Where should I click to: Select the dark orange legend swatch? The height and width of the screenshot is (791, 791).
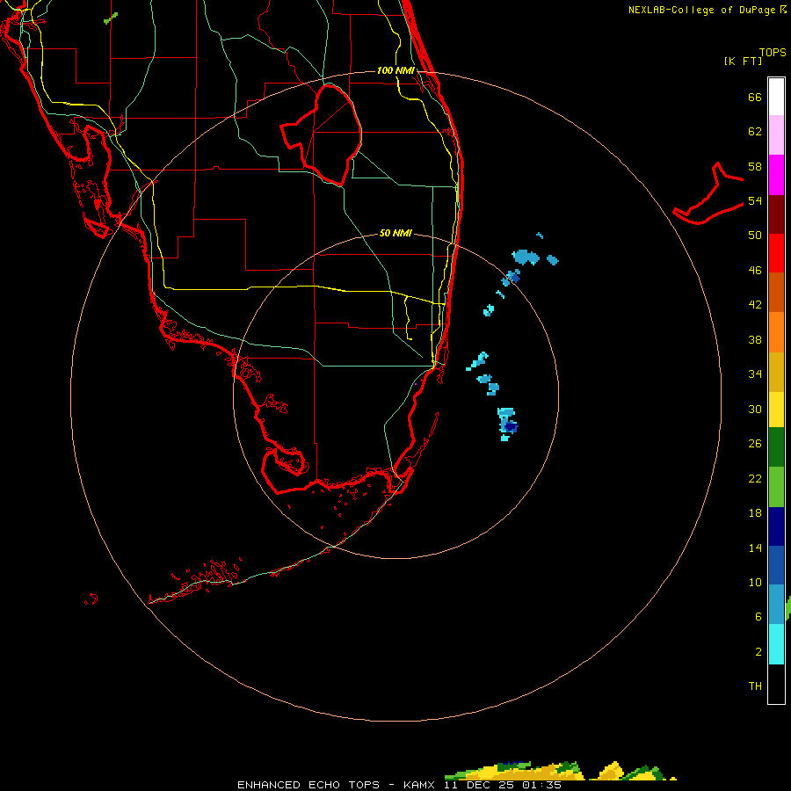tap(776, 292)
